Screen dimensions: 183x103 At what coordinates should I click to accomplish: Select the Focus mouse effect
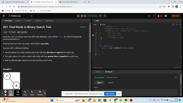(25, 93)
